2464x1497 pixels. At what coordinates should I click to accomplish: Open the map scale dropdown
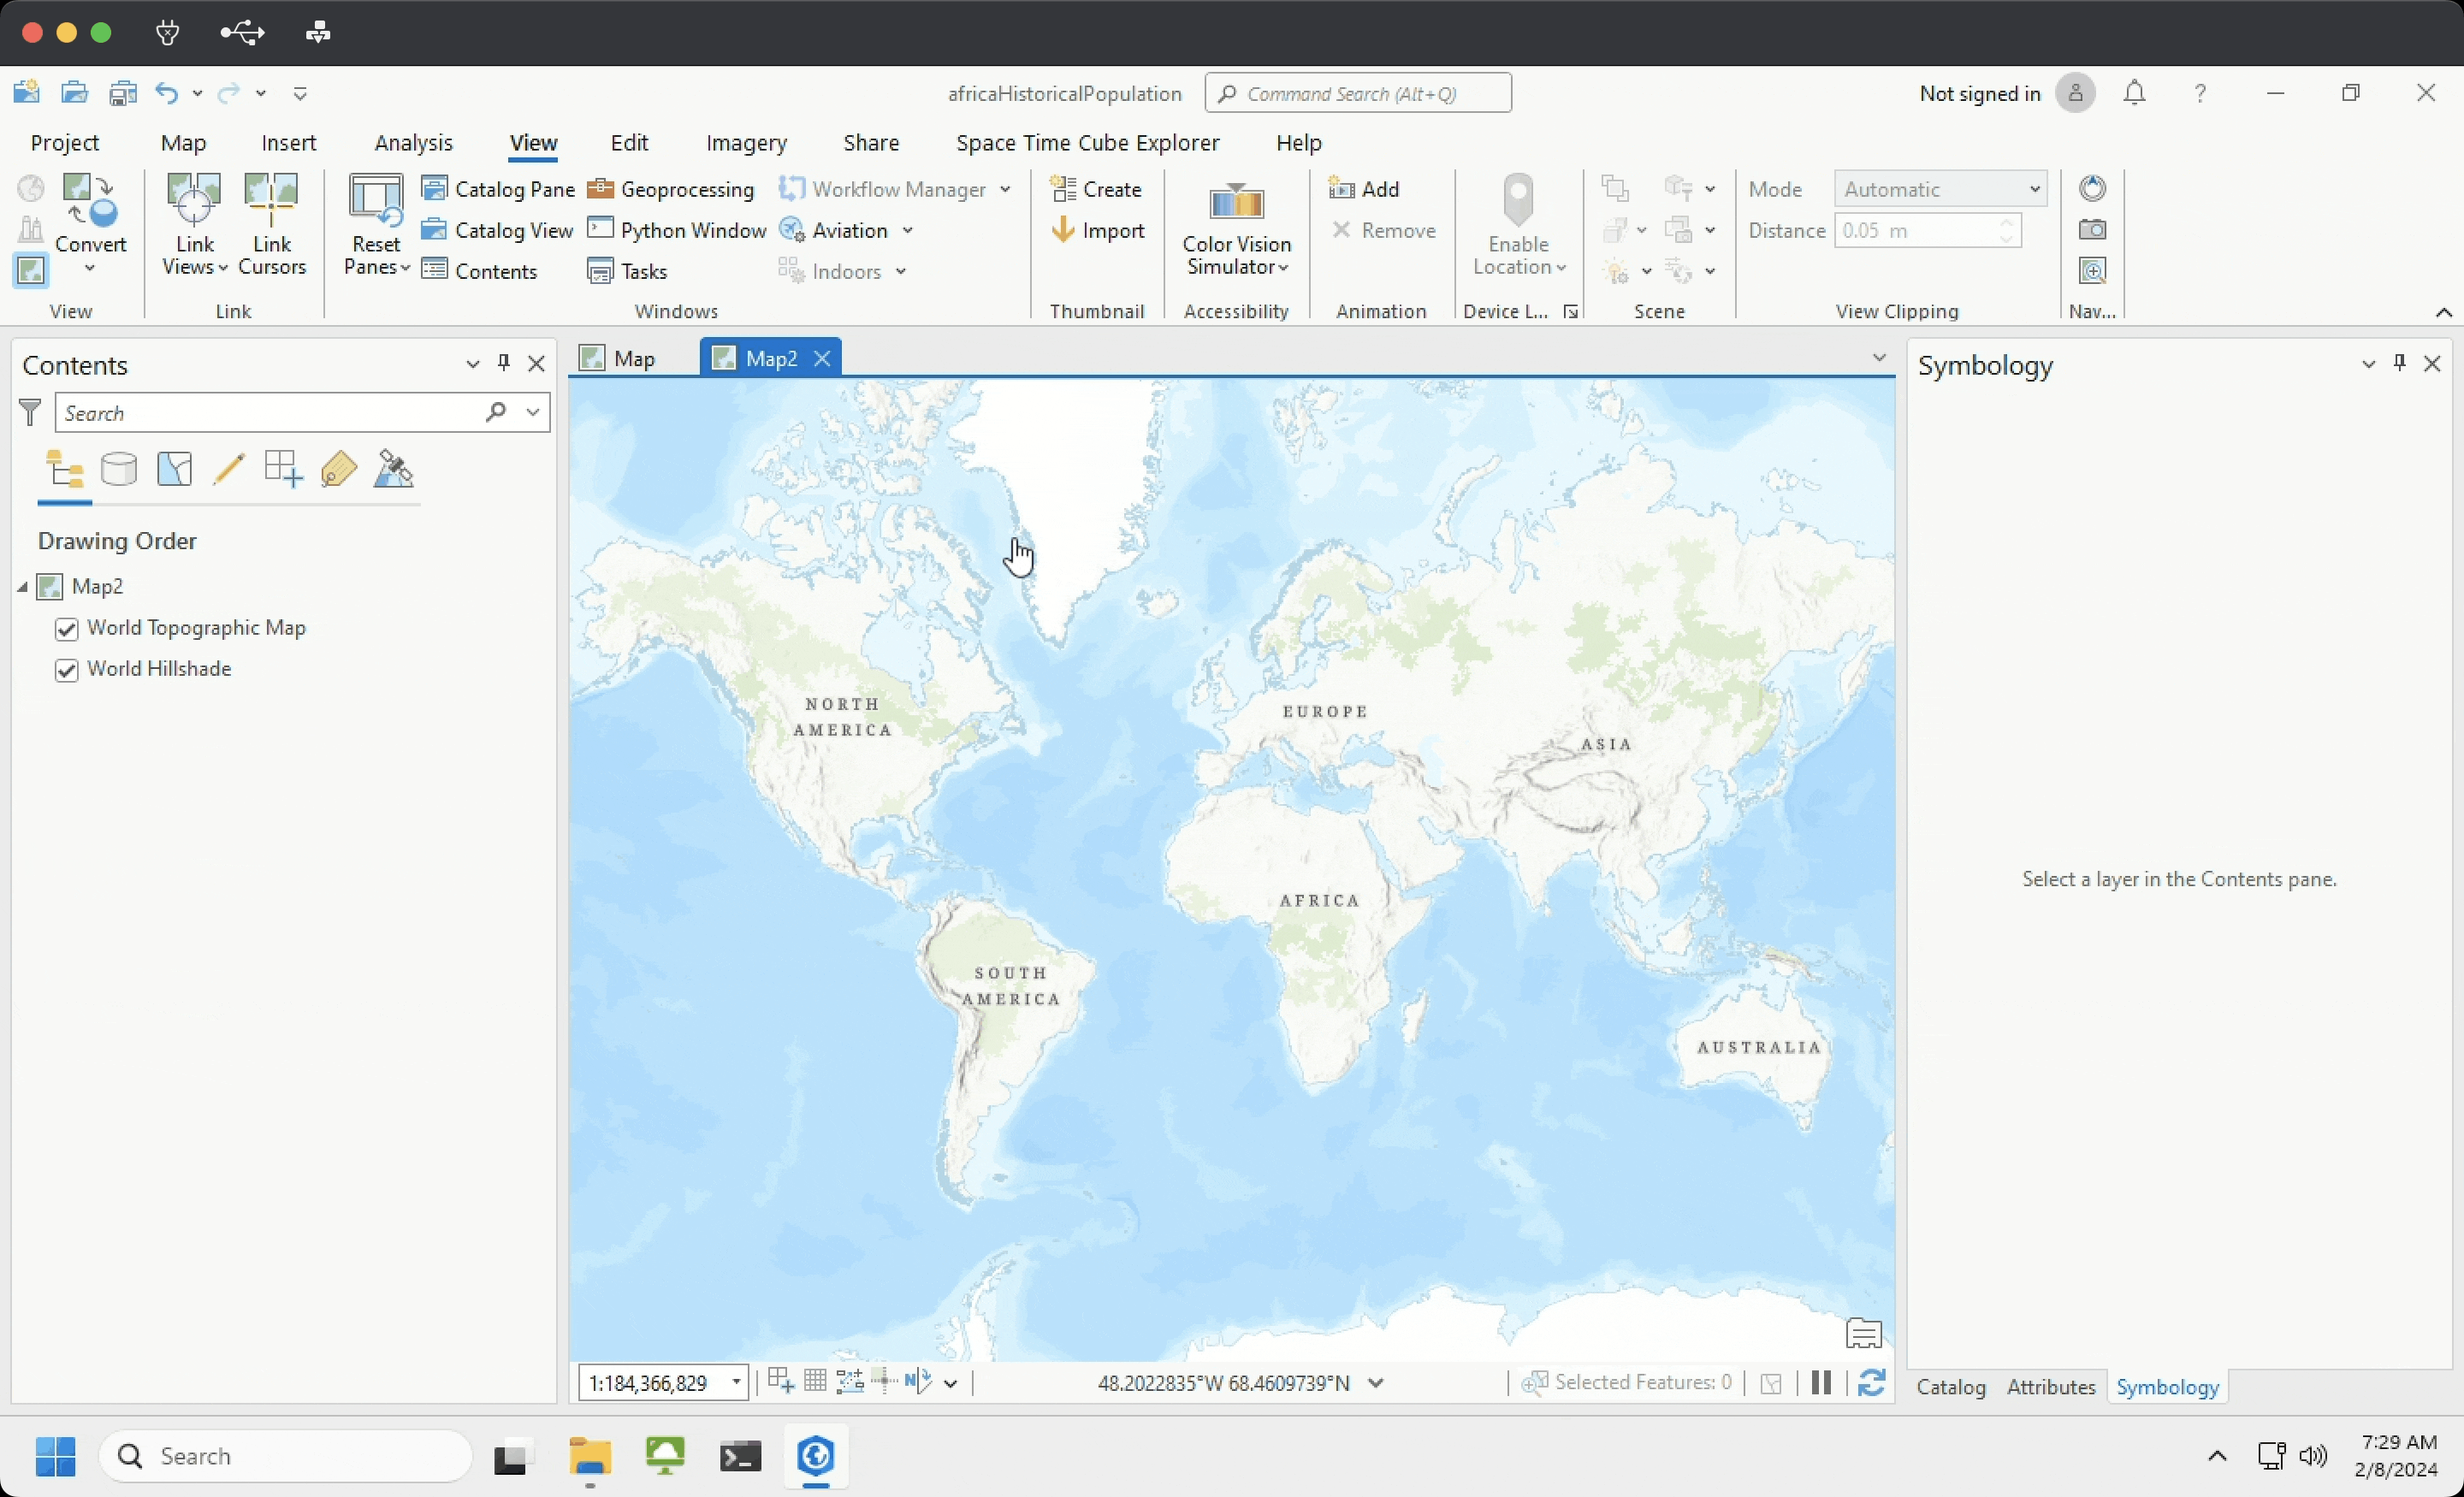pyautogui.click(x=736, y=1383)
